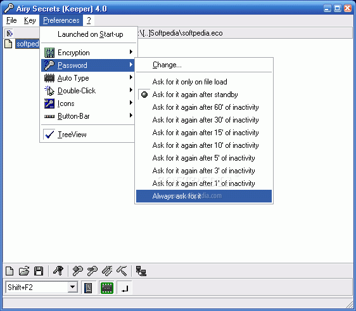Select ask again after 15' of inactivity

click(204, 133)
